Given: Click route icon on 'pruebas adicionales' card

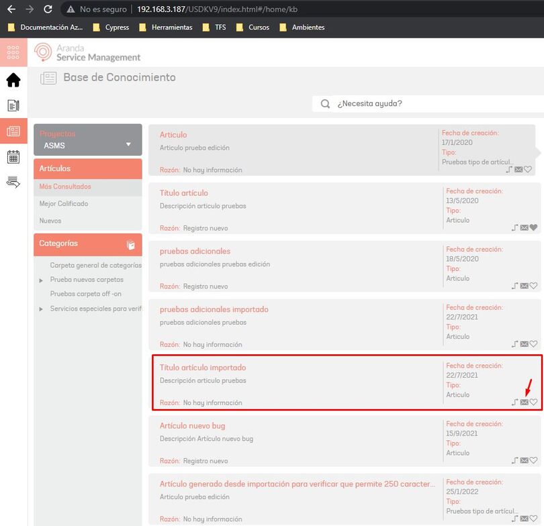Looking at the screenshot, I should click(515, 286).
